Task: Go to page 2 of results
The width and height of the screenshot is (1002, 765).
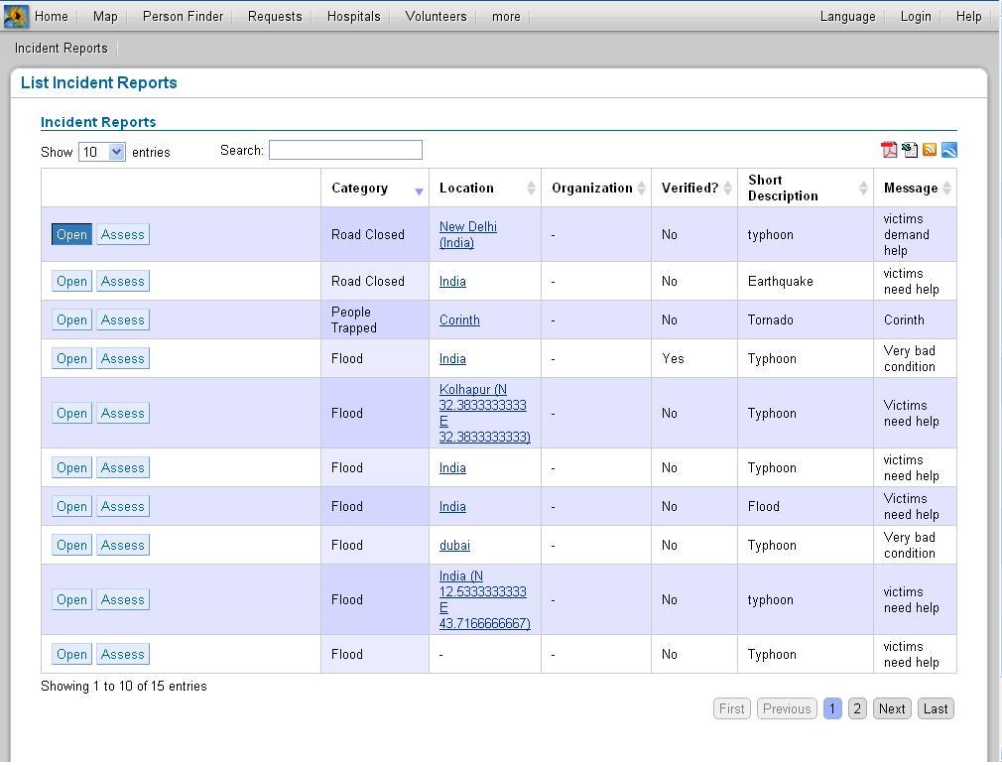Action: coord(857,708)
